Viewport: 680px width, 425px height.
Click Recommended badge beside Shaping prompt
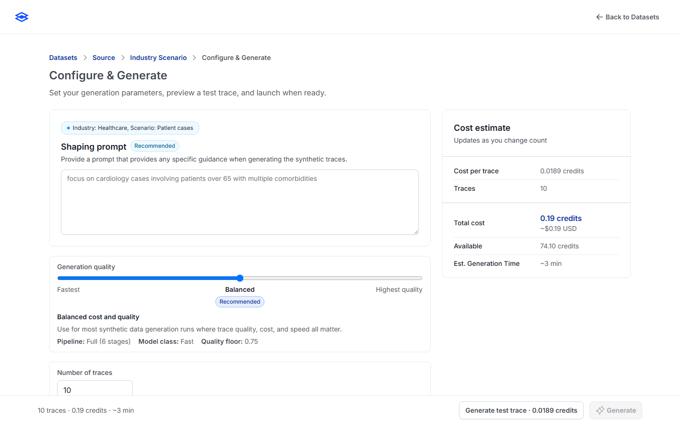coord(155,146)
